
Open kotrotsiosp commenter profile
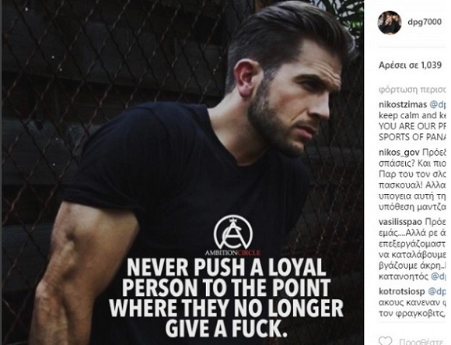[401, 291]
